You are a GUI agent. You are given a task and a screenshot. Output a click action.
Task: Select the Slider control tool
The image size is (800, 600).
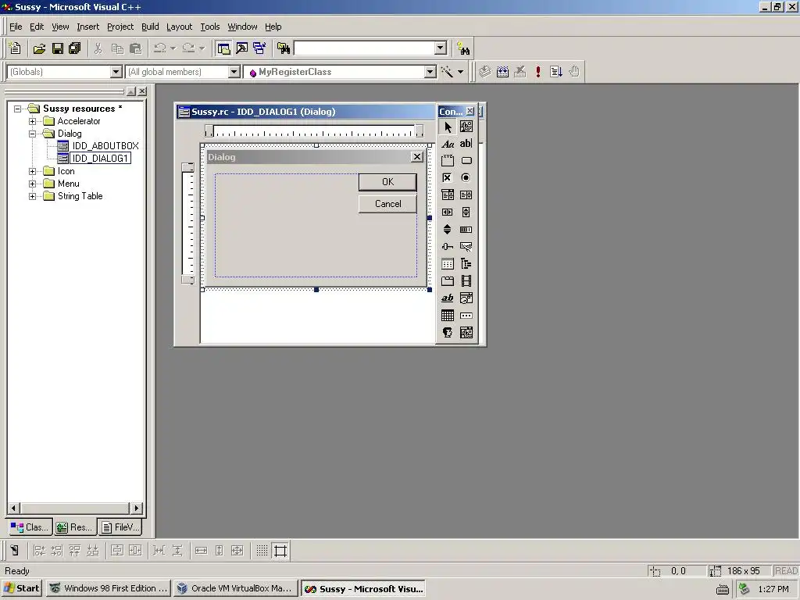click(x=448, y=247)
